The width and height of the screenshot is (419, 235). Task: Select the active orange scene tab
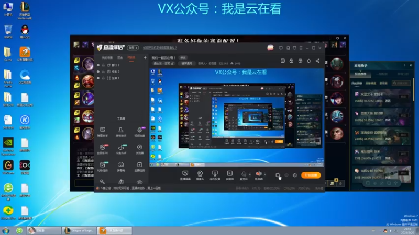pos(131,57)
